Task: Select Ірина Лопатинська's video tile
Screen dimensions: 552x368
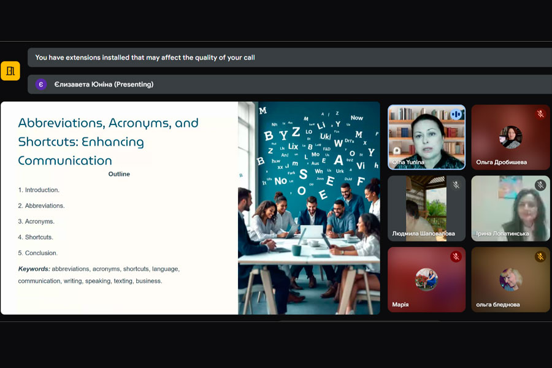Action: (512, 209)
